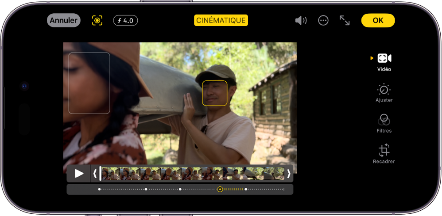Open the Recadrer crop tab
The height and width of the screenshot is (216, 442).
click(384, 154)
